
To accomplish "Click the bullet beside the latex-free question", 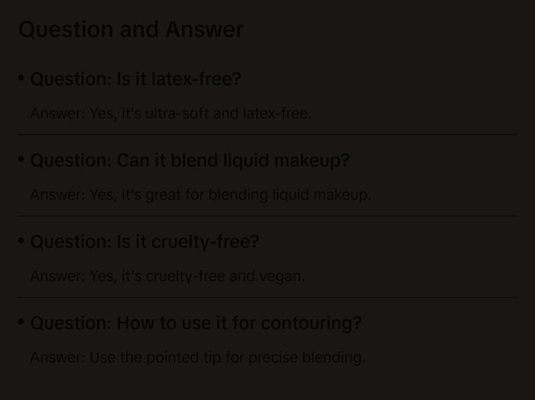I will [21, 78].
